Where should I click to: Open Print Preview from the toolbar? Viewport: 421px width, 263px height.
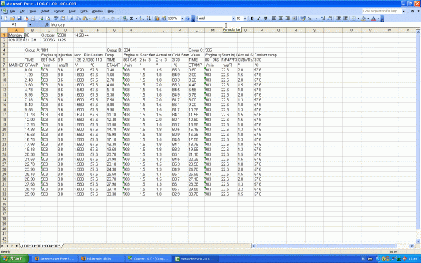coord(48,18)
